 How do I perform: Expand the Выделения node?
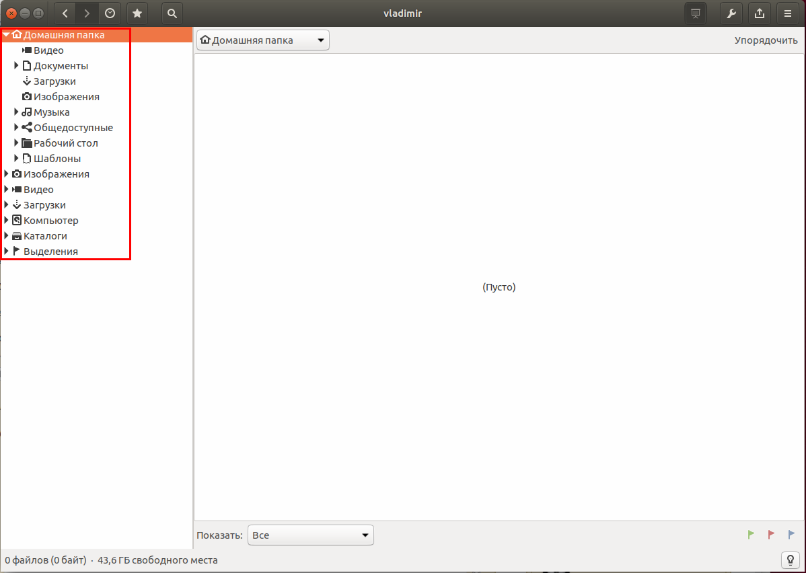click(6, 251)
